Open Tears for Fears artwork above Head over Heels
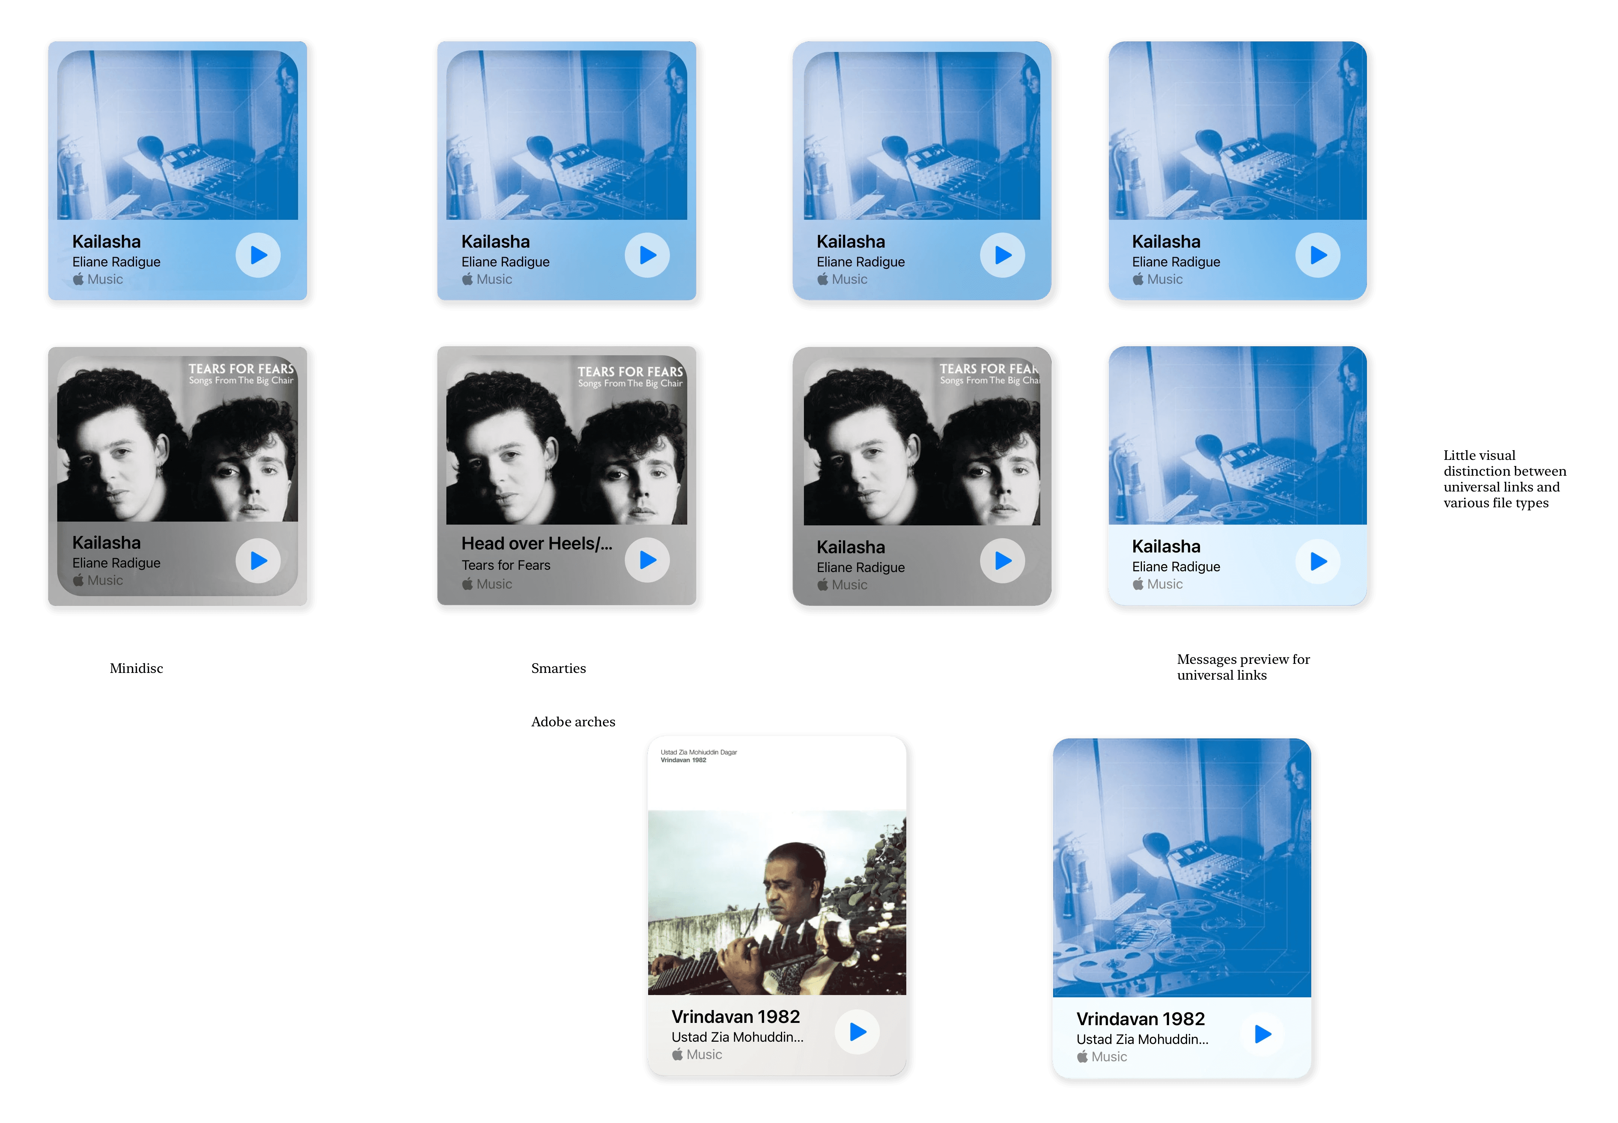 point(566,440)
